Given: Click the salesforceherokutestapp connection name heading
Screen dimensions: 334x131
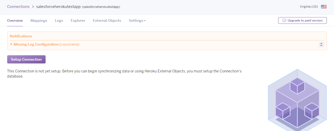Looking at the screenshot, I should tap(58, 7).
